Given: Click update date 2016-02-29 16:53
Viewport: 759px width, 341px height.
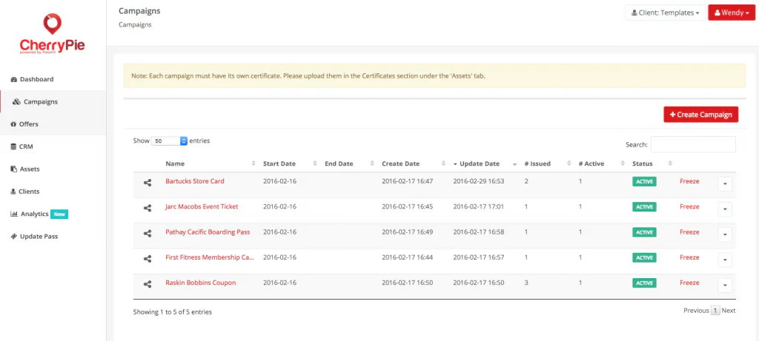Looking at the screenshot, I should point(479,181).
